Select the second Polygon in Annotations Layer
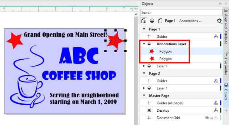The image size is (229, 125). coord(165,59)
